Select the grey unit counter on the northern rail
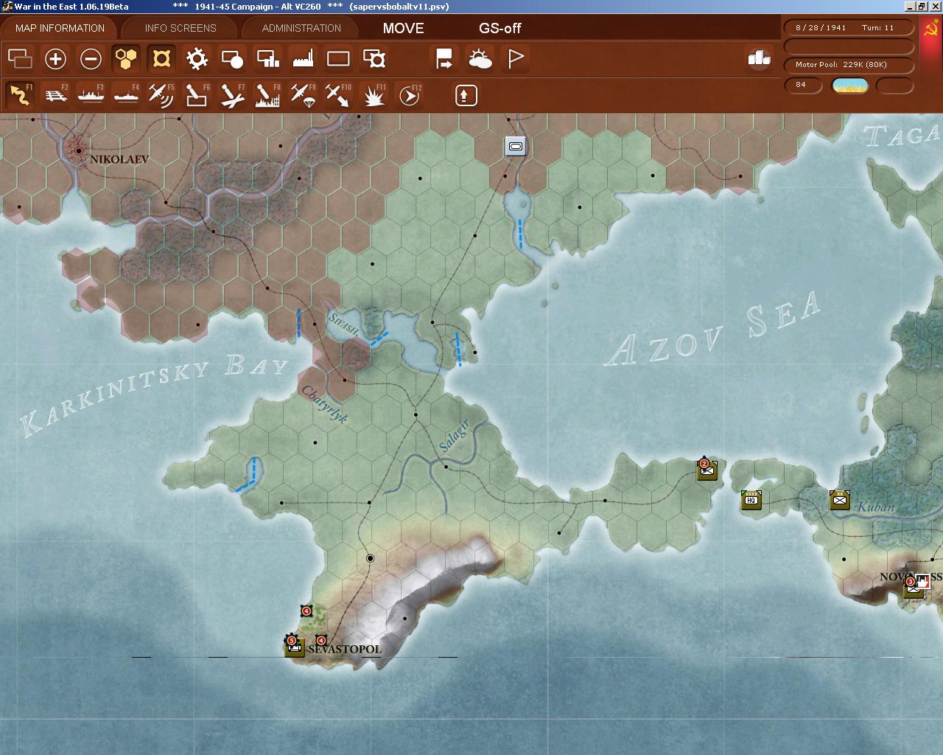 coord(515,146)
